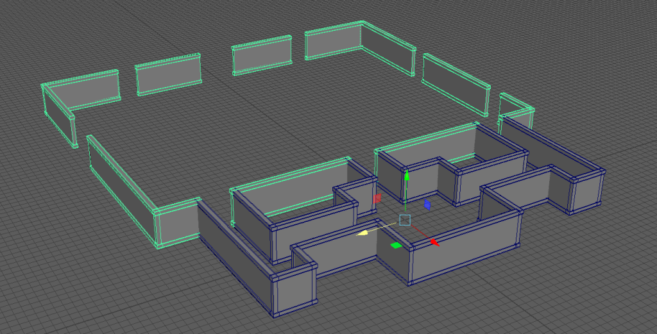Select the blue plane handle of the manipulator
The image size is (657, 334).
427,205
